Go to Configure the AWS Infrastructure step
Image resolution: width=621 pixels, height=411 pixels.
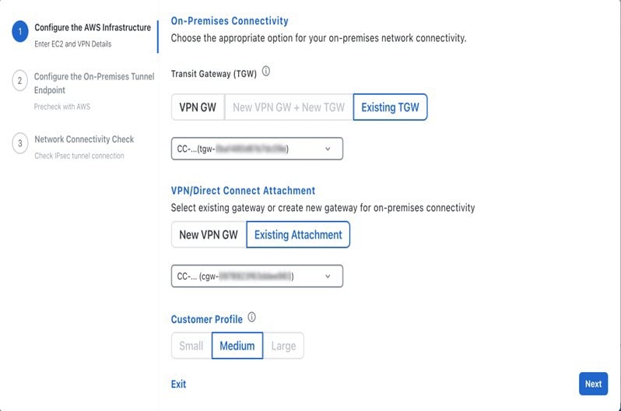(93, 28)
